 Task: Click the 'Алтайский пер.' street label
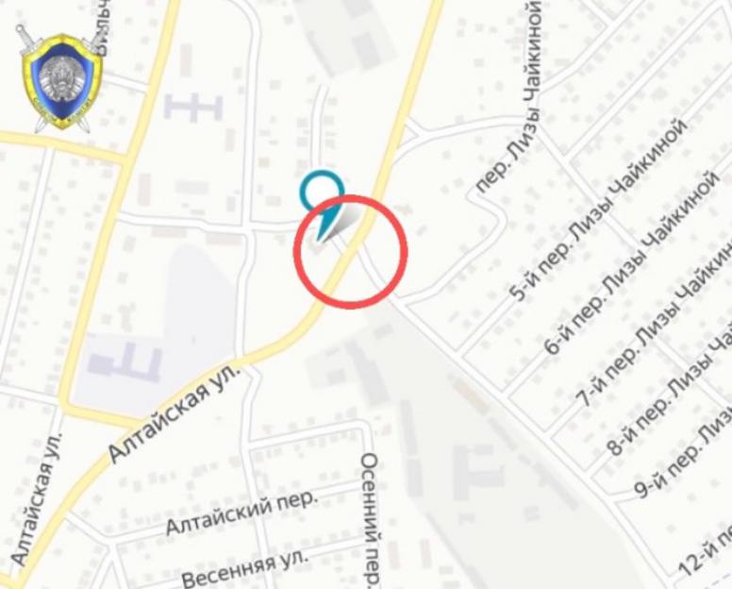point(241,513)
